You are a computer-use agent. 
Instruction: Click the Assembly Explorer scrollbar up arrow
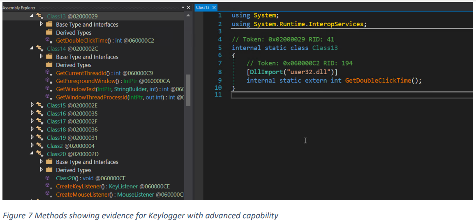coord(188,15)
